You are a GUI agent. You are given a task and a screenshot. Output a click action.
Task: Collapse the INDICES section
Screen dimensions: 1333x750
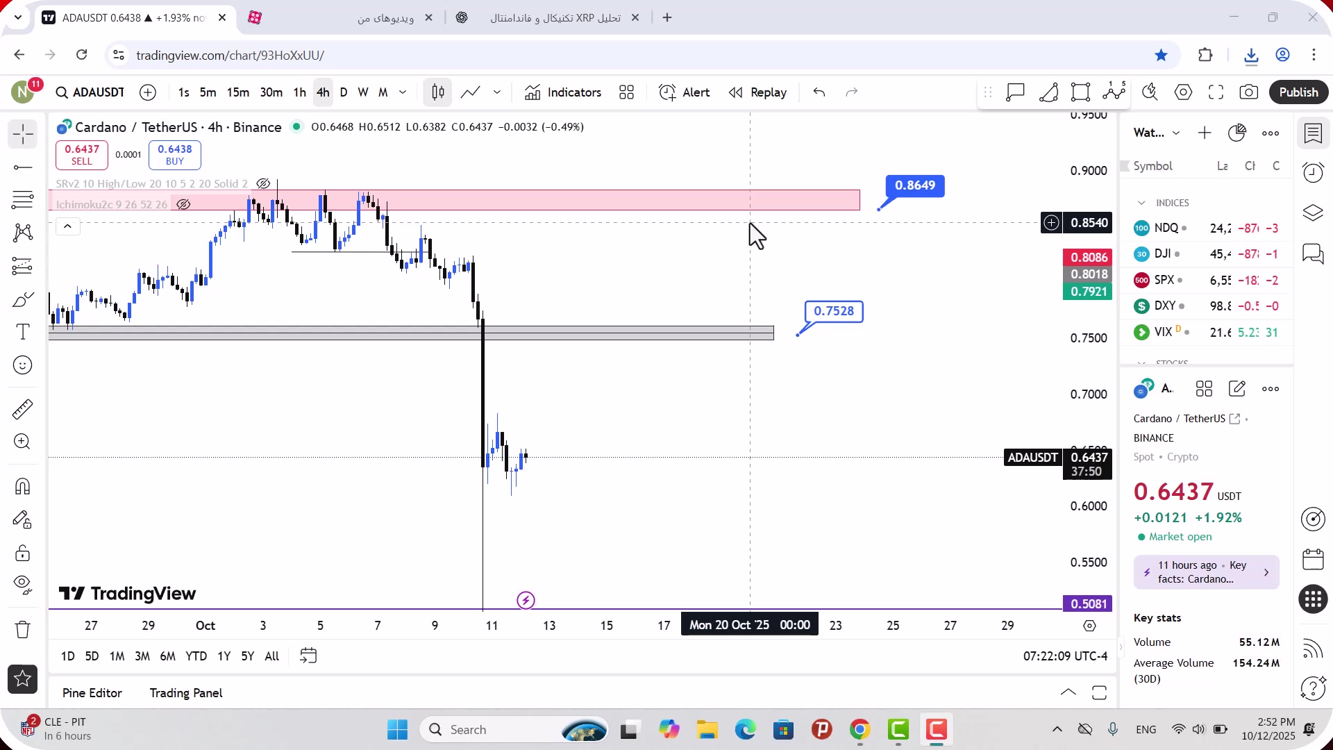click(x=1141, y=203)
